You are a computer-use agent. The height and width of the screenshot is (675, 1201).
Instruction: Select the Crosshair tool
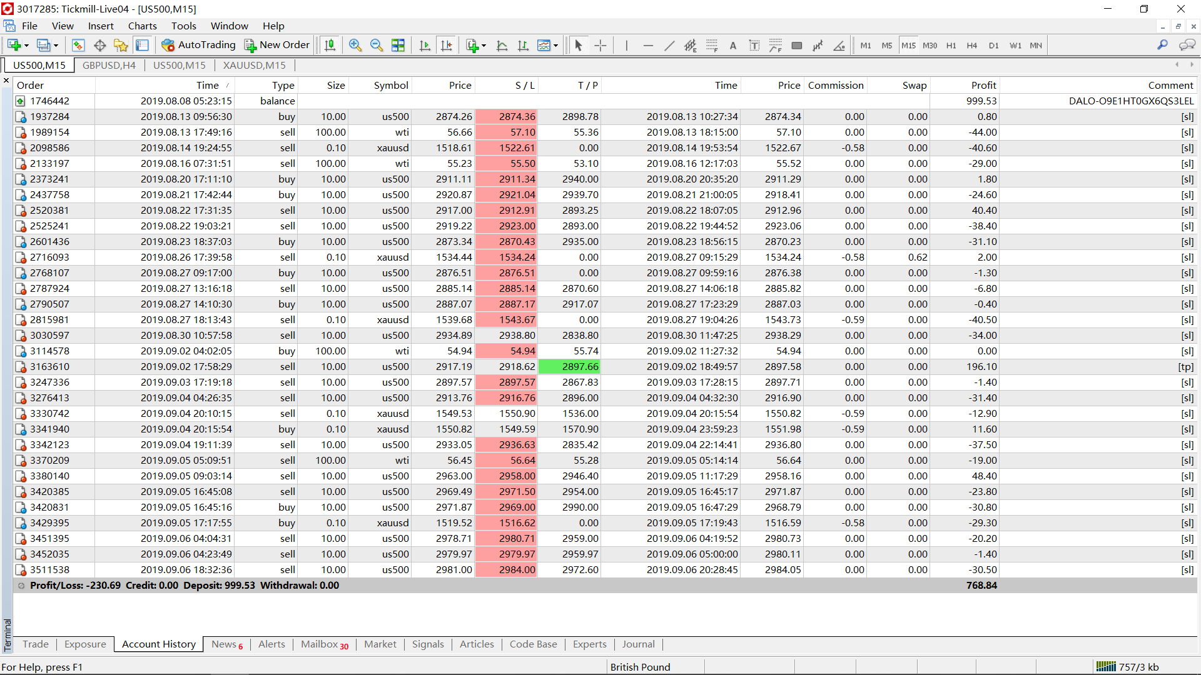click(600, 45)
